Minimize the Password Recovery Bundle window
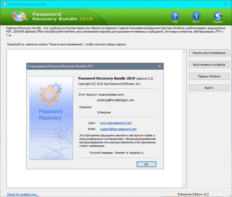Viewport: 232px width, 197px height. (201, 4)
